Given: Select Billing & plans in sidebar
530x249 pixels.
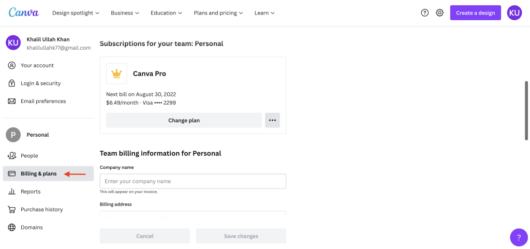Looking at the screenshot, I should click(38, 173).
